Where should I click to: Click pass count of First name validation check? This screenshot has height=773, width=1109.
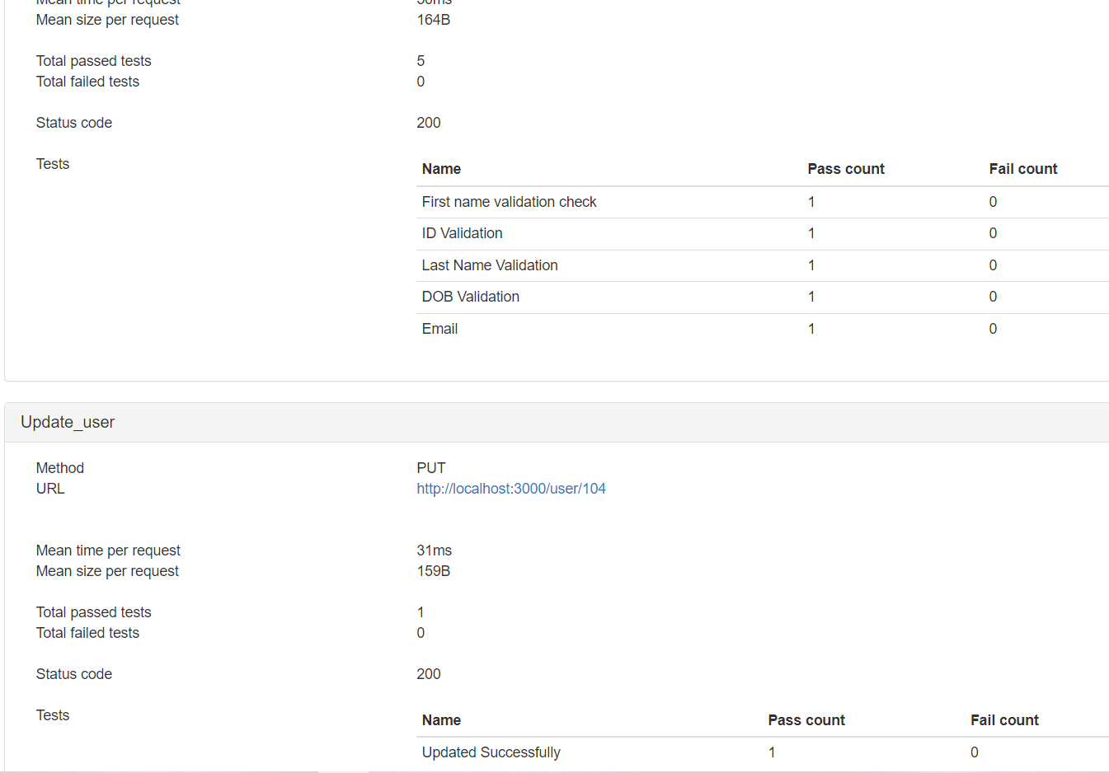811,202
